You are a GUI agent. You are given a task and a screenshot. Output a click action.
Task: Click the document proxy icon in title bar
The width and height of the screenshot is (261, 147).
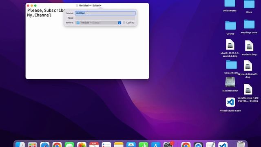[77, 5]
